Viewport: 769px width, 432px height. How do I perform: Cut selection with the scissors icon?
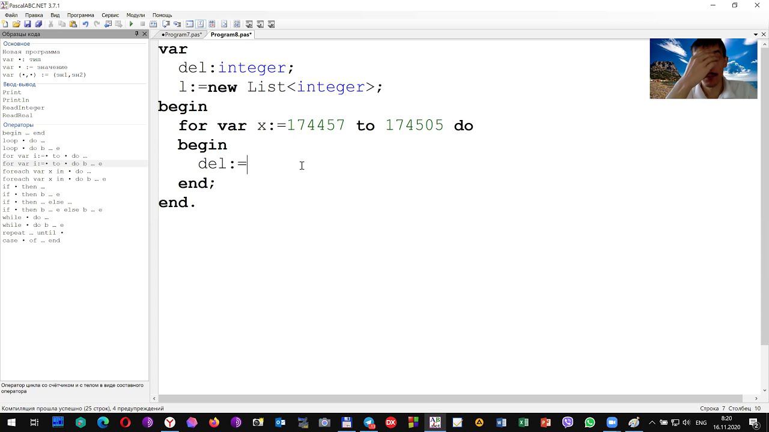point(50,24)
